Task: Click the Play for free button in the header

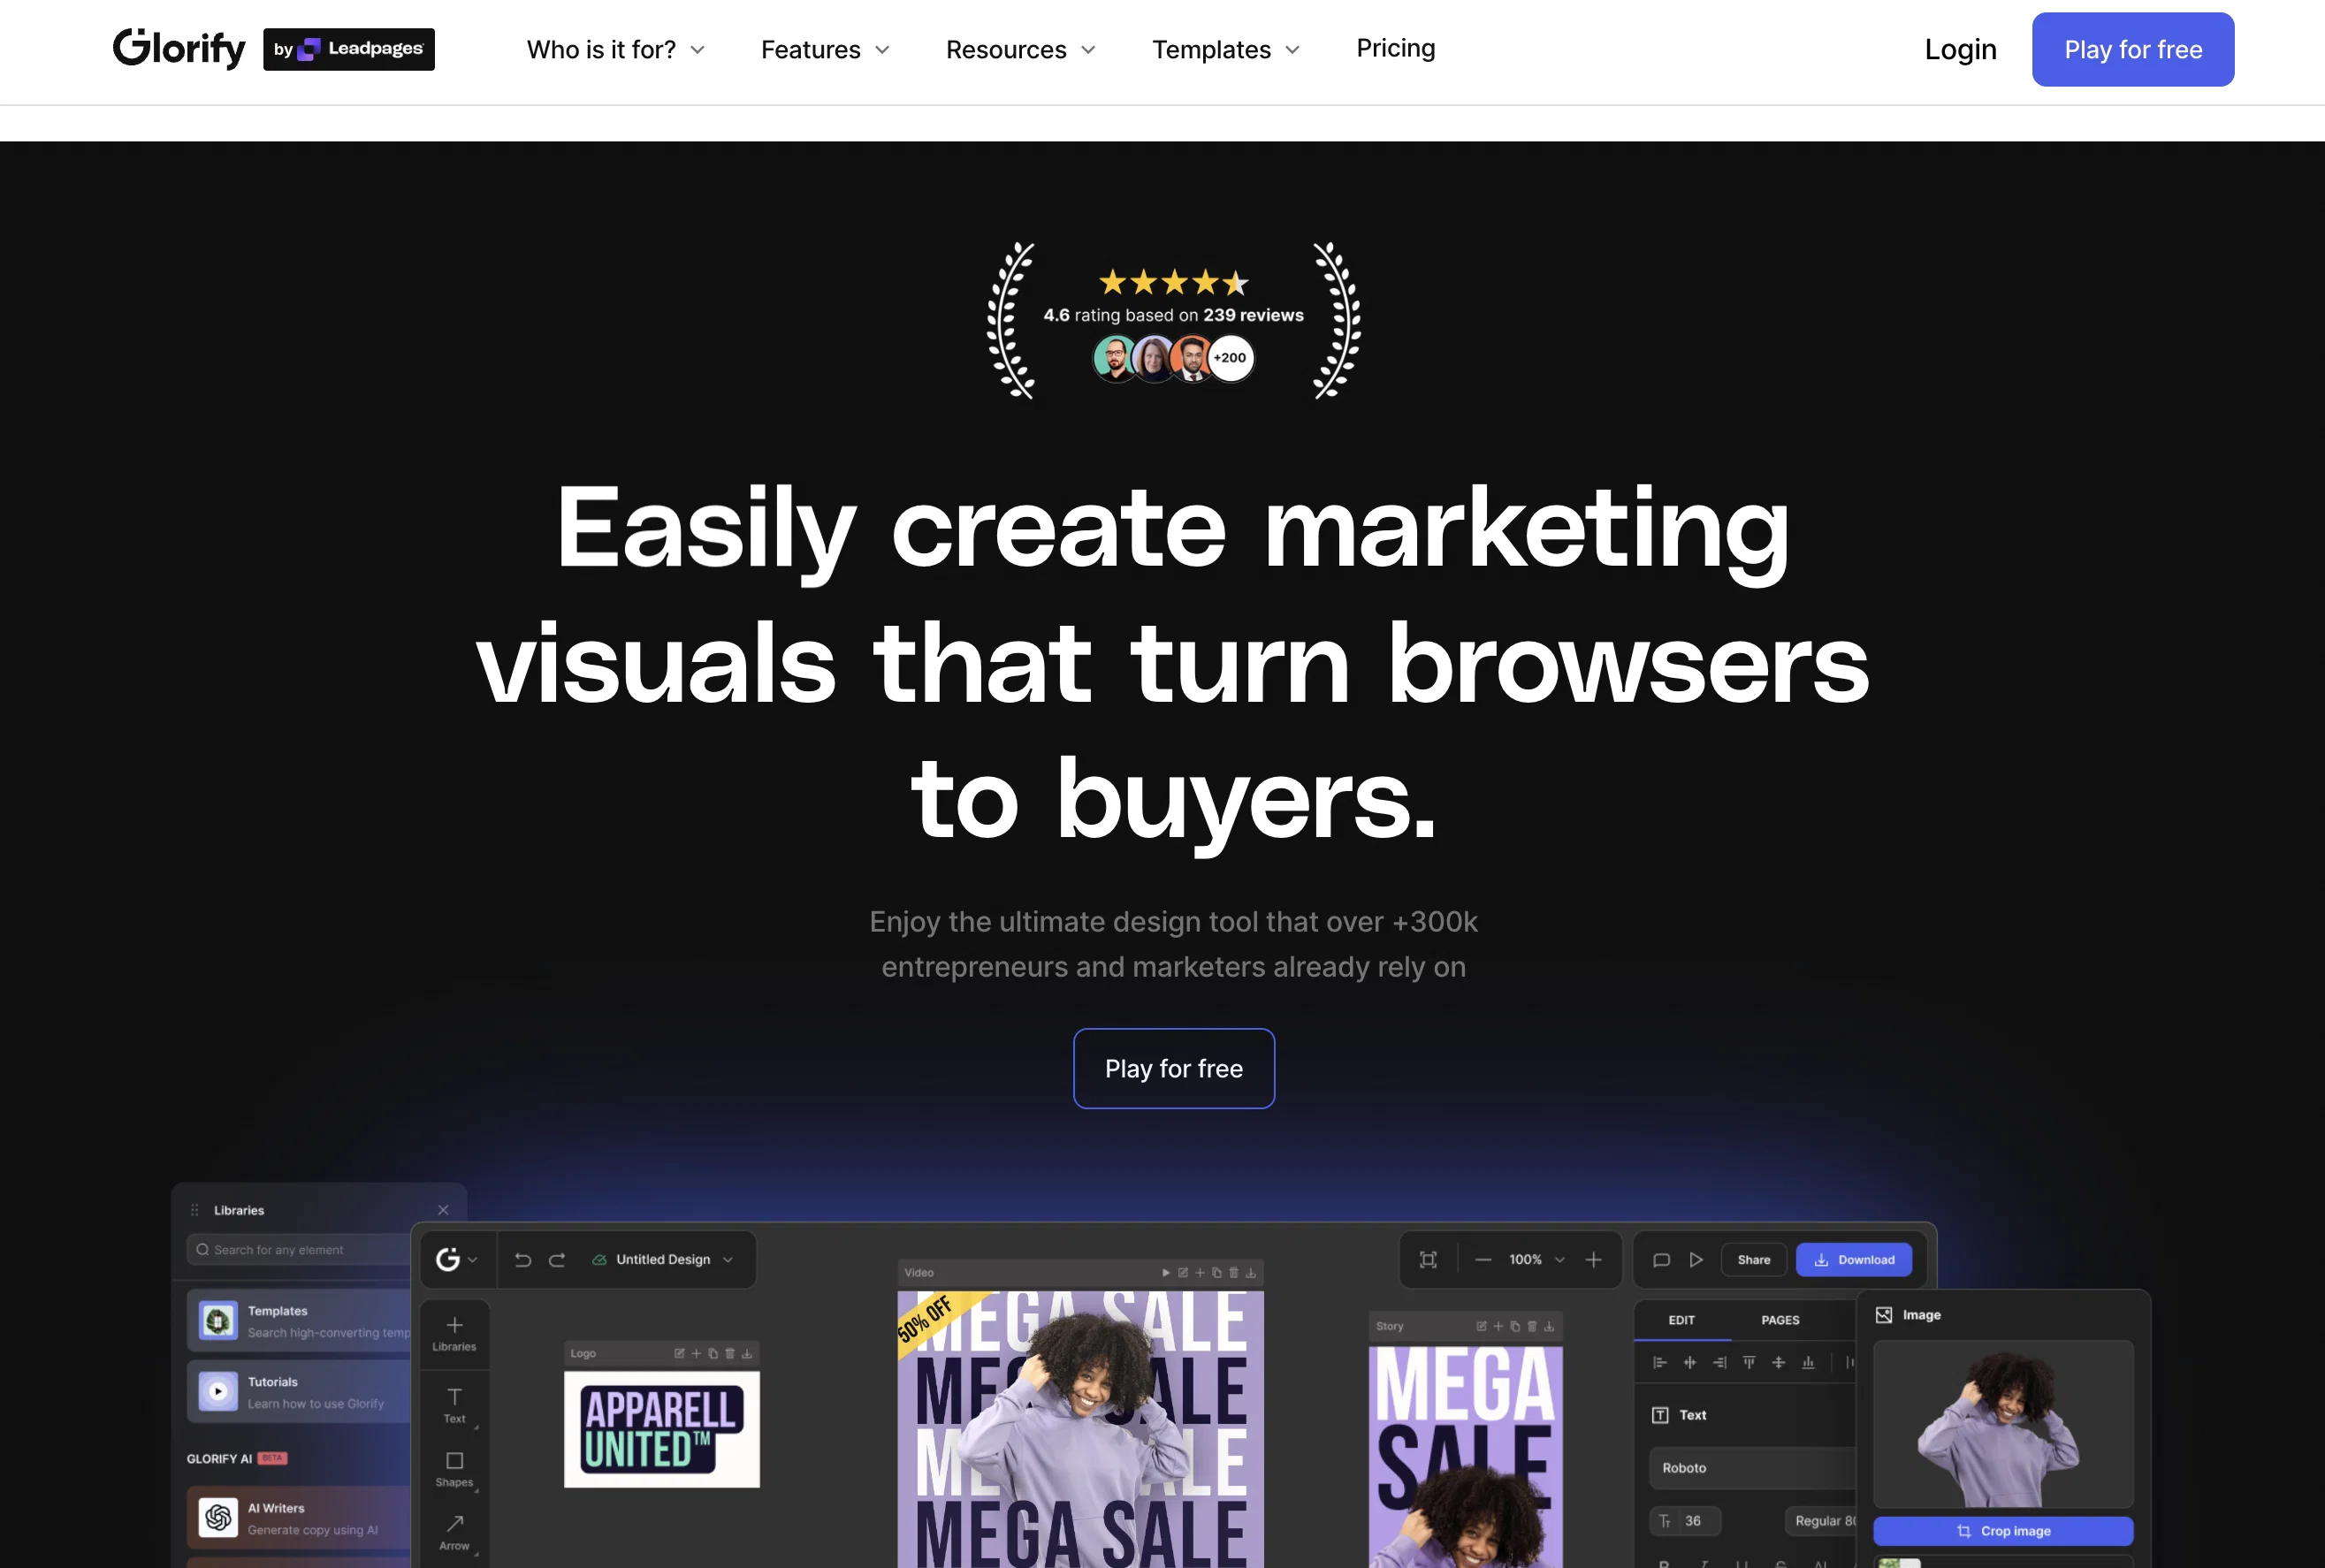Action: [x=2133, y=49]
